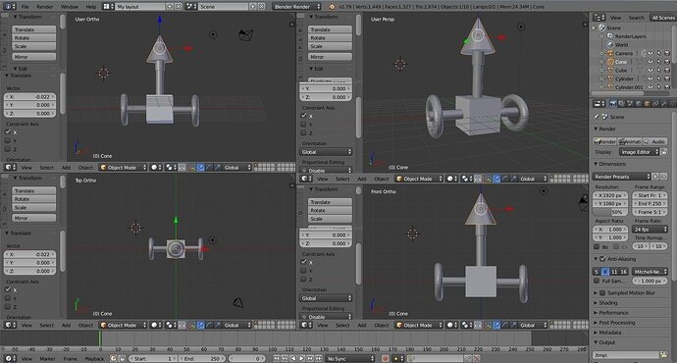Open the Constraints properties tab icon
Screen dimensions: 677x363
655,104
